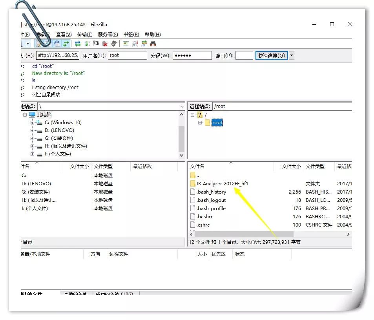Toggle directory comparison in the toolbar

coord(135,44)
